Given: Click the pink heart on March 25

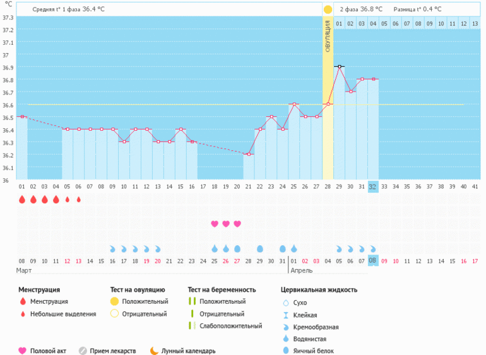Looking at the screenshot, I should [215, 224].
